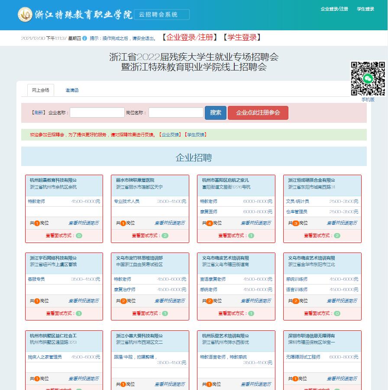Screen dimensions: 388x390
Task: Open the 企业反馈 feedback link
Action: coord(170,134)
